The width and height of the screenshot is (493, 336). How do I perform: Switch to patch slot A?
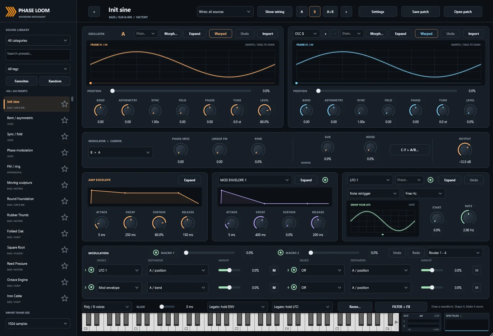[302, 12]
